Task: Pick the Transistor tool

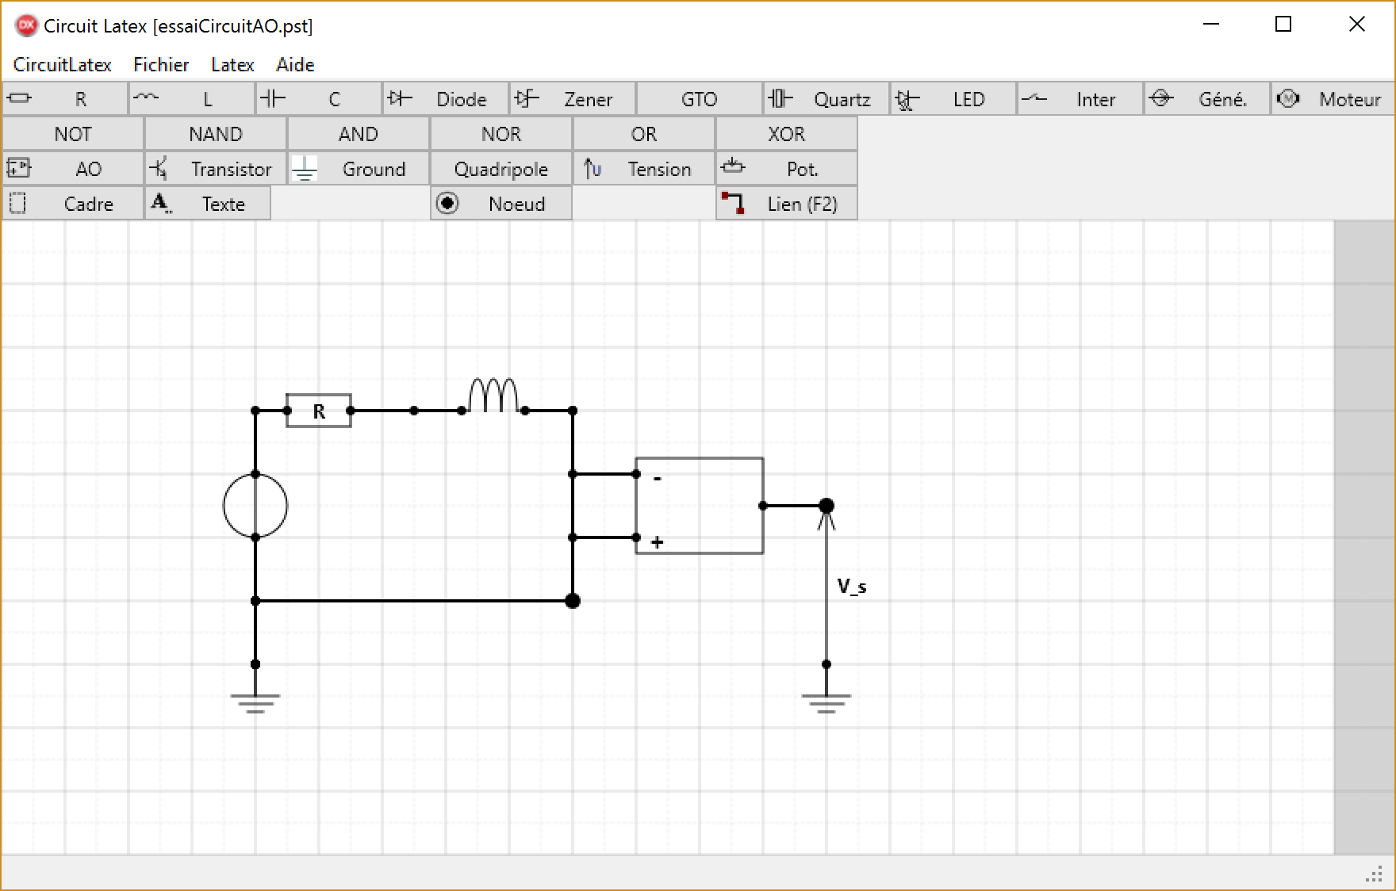Action: [x=216, y=169]
